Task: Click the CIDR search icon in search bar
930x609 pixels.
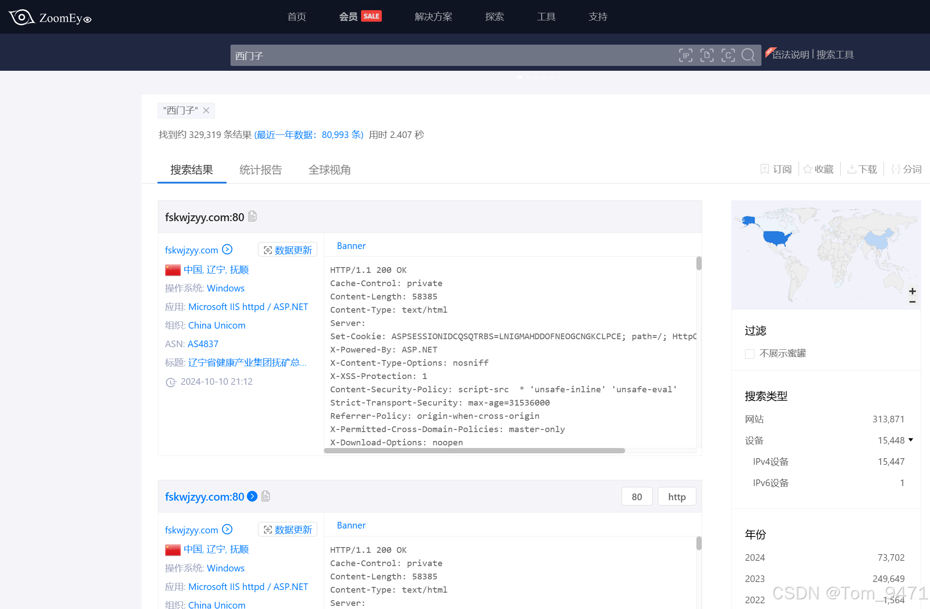Action: click(728, 55)
